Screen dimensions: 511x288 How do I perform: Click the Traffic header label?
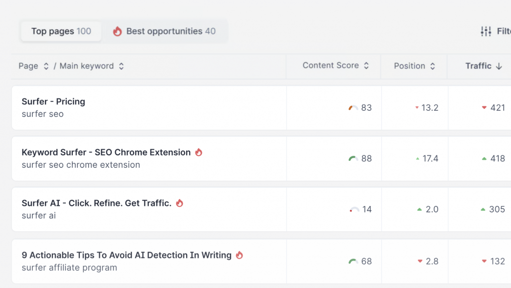[479, 66]
